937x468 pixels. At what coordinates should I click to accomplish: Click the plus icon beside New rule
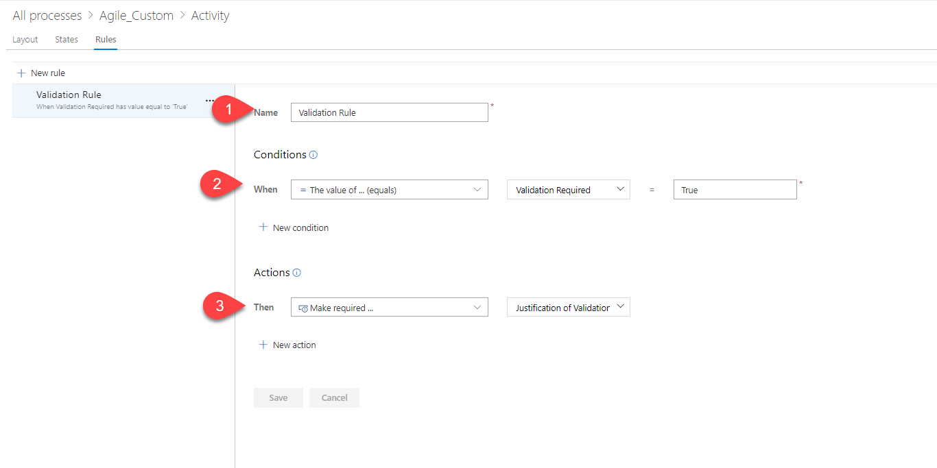21,73
